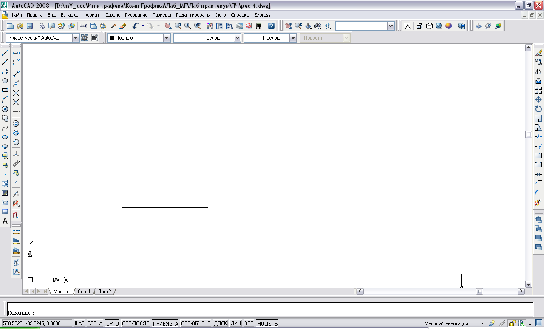Click the vertical scrollbar thumb
The width and height of the screenshot is (544, 329).
pyautogui.click(x=529, y=135)
